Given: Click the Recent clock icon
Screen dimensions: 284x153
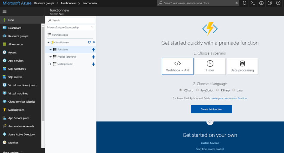Looking at the screenshot, I should 5,52.
